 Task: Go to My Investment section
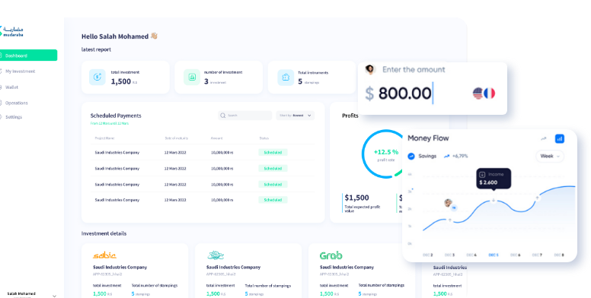pyautogui.click(x=20, y=71)
